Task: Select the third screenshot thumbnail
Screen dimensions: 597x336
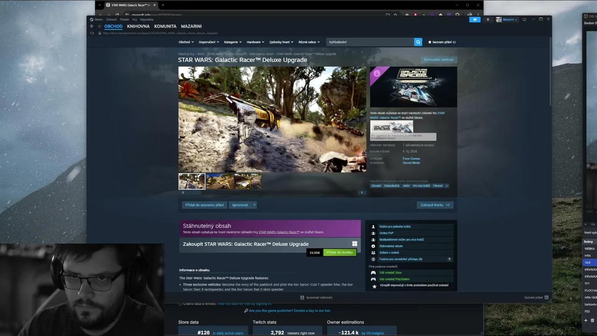Action: (248, 181)
